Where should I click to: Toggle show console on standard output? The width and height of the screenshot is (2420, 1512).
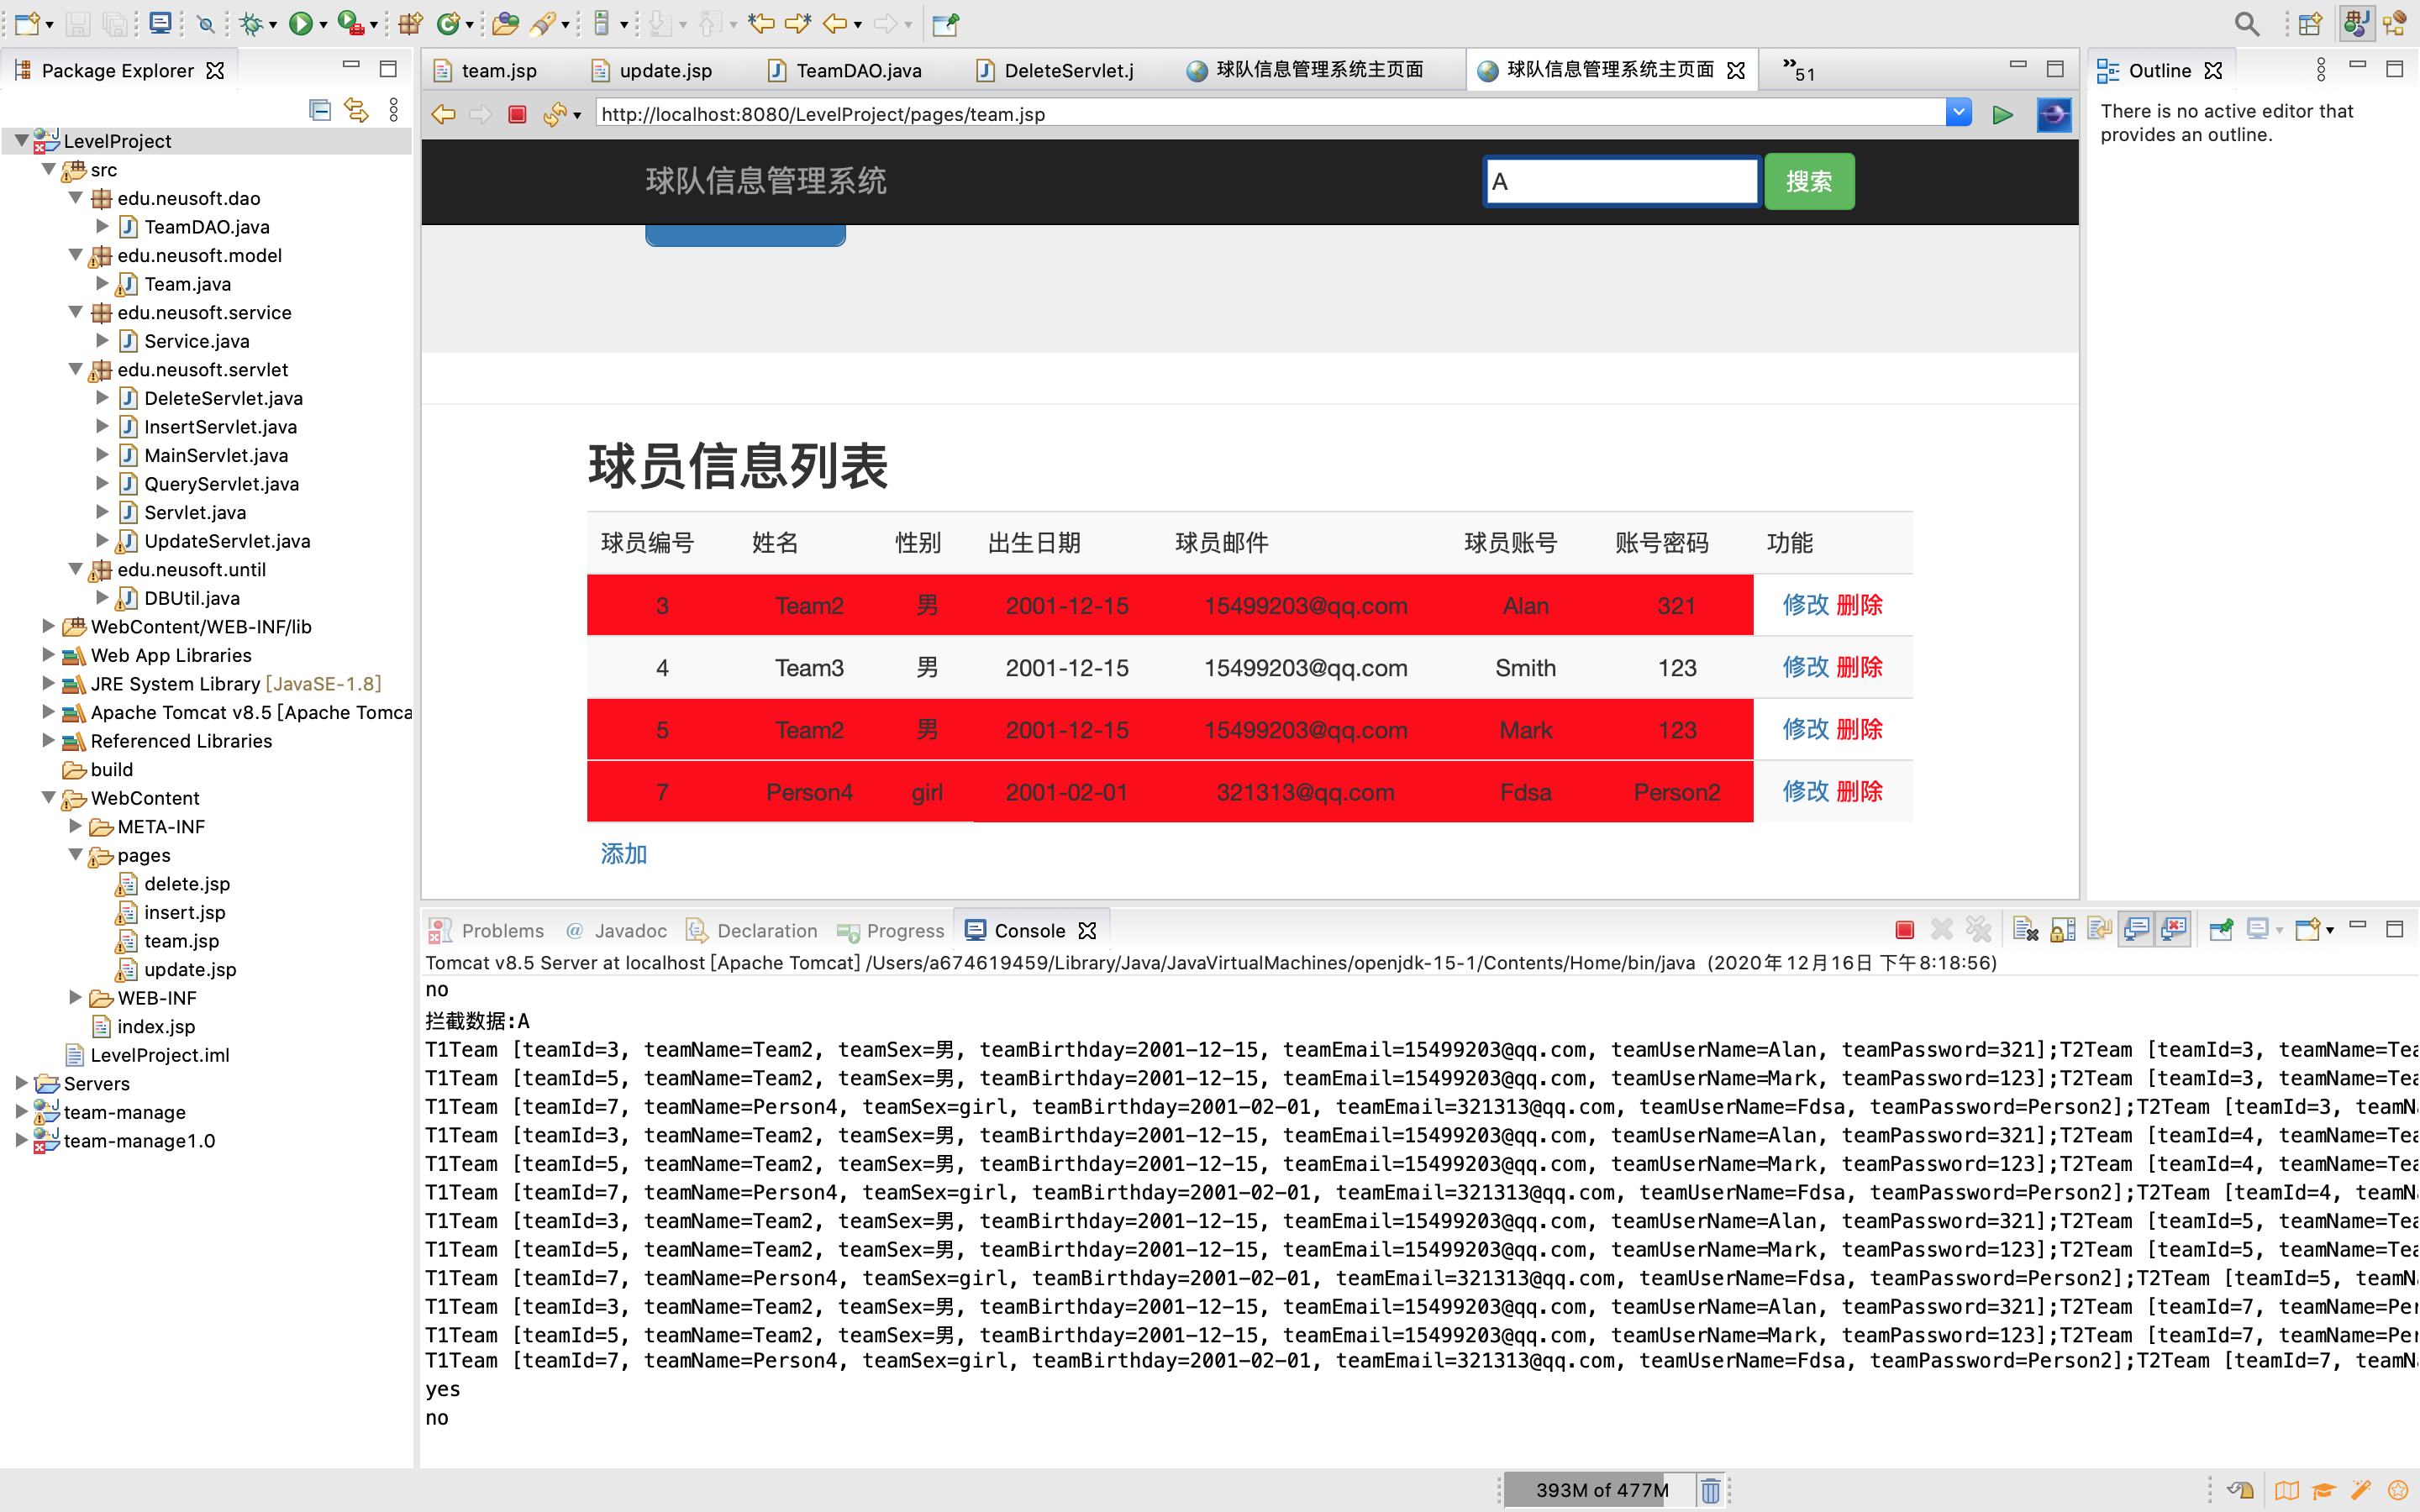2136,930
